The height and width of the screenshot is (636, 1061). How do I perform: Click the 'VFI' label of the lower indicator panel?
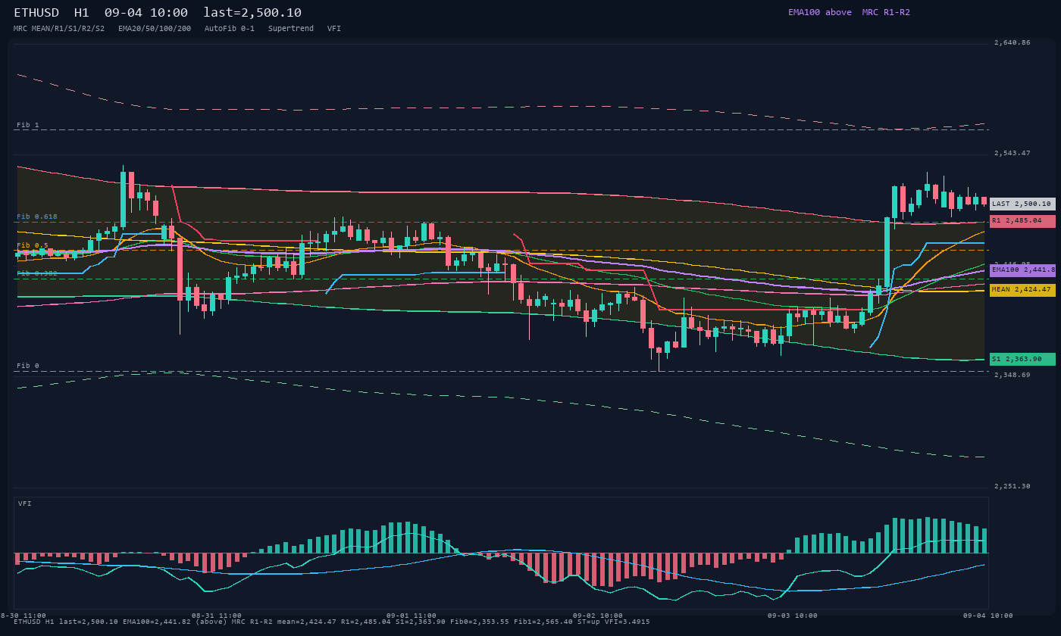click(x=25, y=503)
